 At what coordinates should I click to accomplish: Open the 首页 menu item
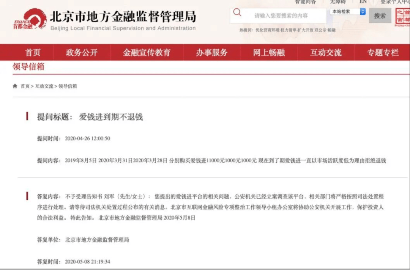[33, 52]
